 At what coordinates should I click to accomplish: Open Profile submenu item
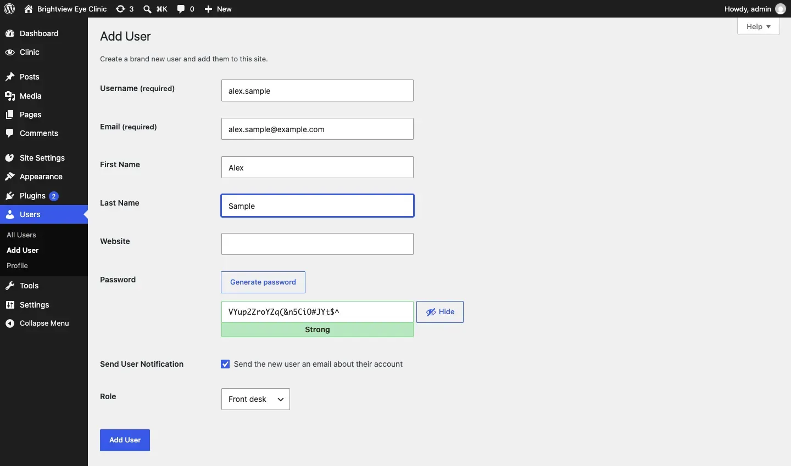(18, 265)
